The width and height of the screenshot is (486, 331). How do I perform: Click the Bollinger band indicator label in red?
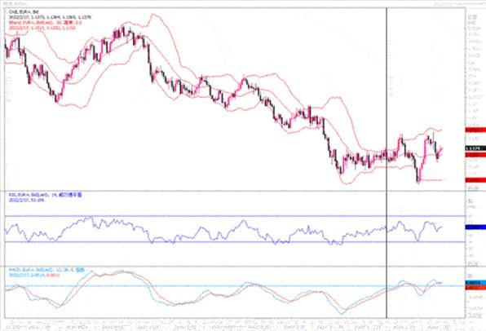(x=45, y=22)
